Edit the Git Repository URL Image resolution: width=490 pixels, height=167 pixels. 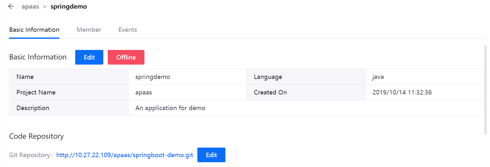point(211,155)
